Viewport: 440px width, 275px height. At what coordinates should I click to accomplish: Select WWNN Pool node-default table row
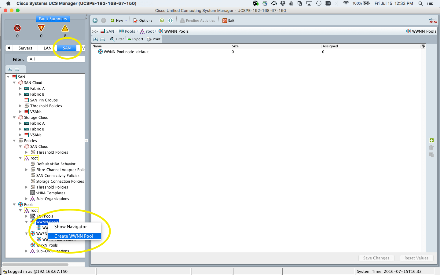pos(126,52)
